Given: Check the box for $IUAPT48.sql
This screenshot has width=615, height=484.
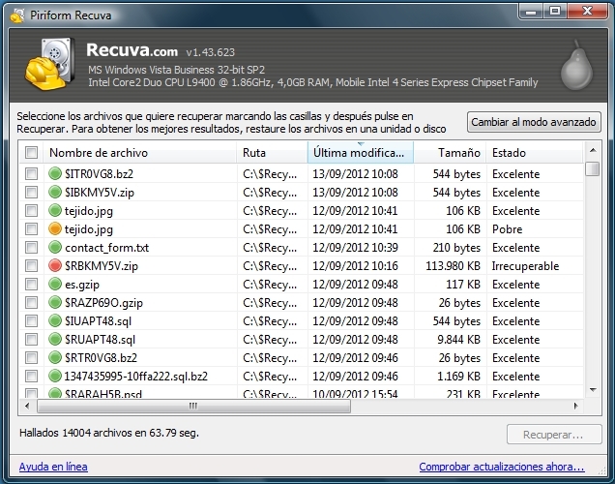Looking at the screenshot, I should [x=31, y=321].
